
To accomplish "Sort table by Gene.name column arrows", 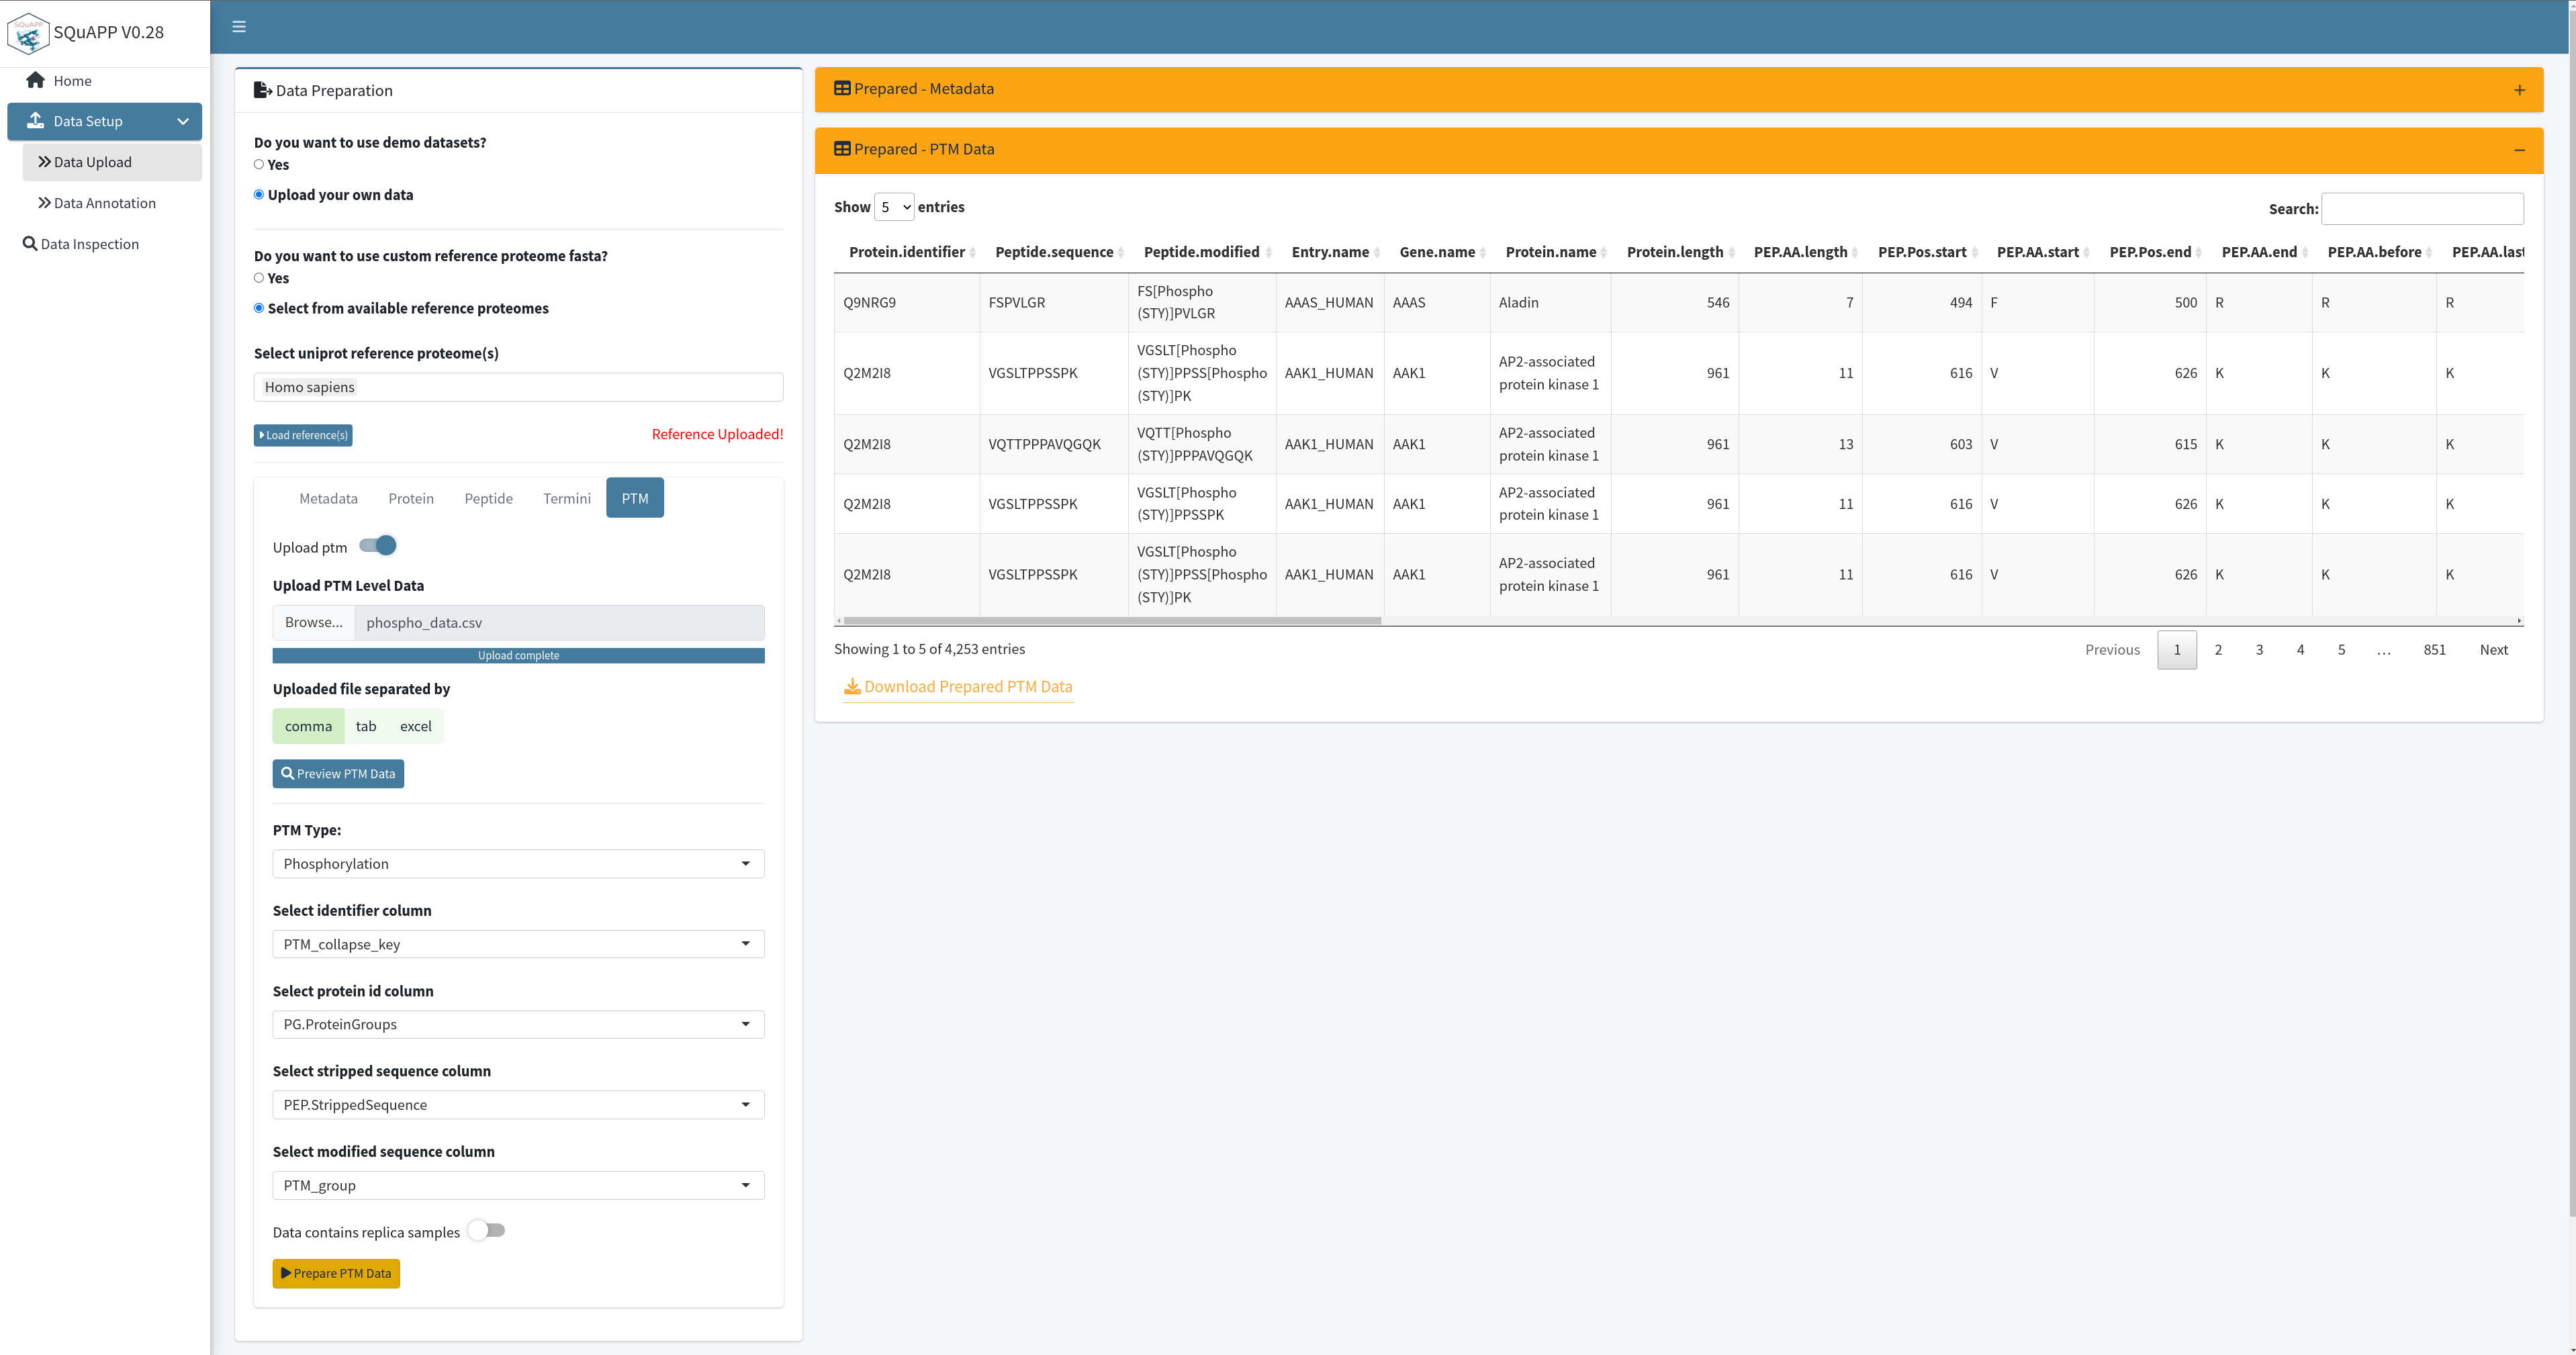I will (x=1483, y=253).
